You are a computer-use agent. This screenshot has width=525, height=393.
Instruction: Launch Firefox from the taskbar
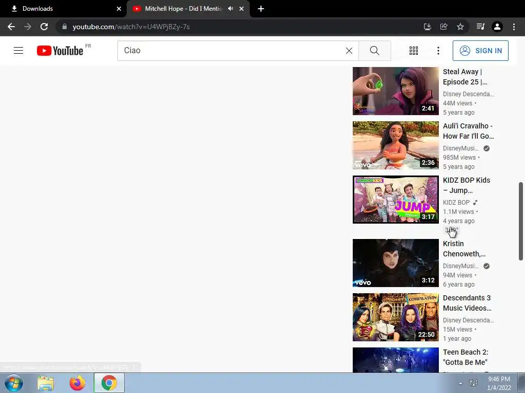(x=77, y=383)
